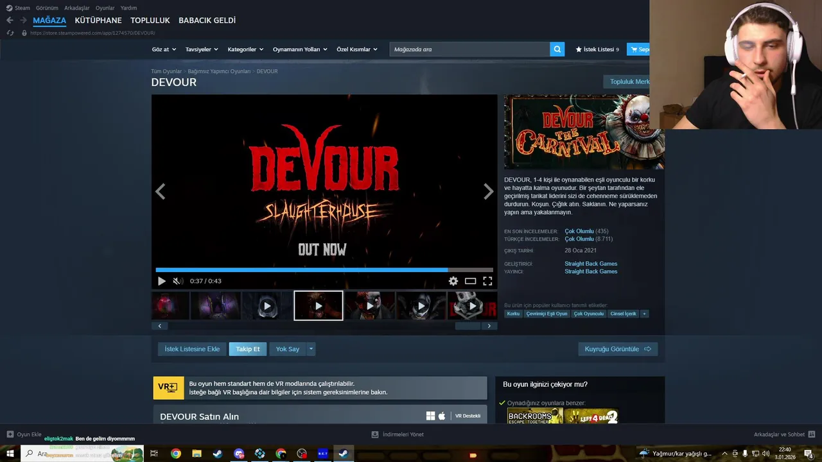Image resolution: width=822 pixels, height=462 pixels.
Task: Open the Oyunlar menu
Action: point(105,8)
